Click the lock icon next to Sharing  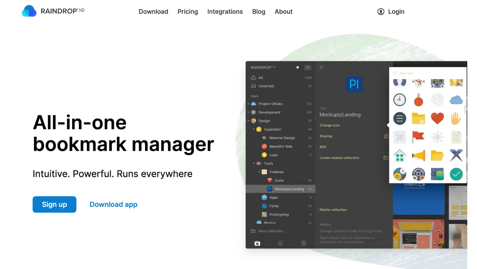386,136
